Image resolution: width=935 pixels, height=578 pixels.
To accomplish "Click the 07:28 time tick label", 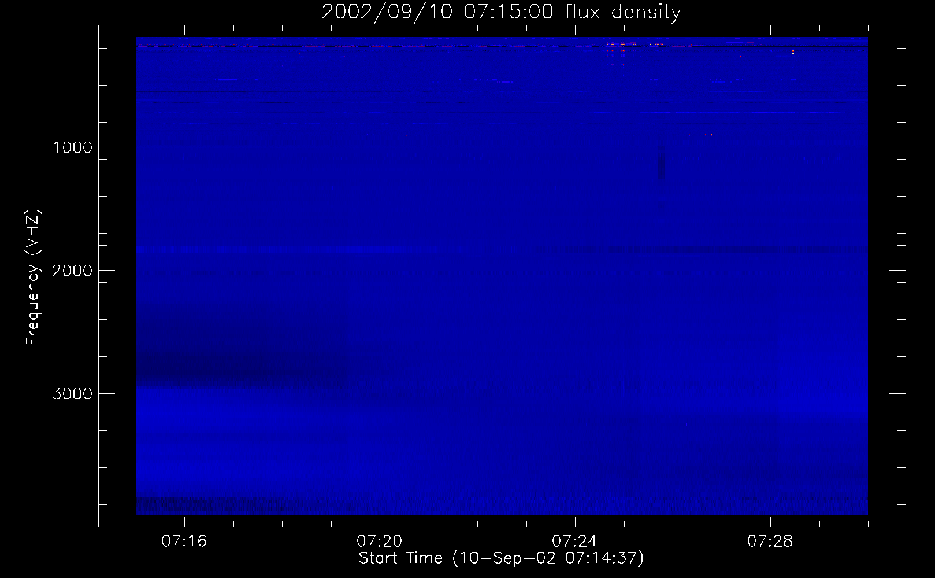I will click(770, 542).
